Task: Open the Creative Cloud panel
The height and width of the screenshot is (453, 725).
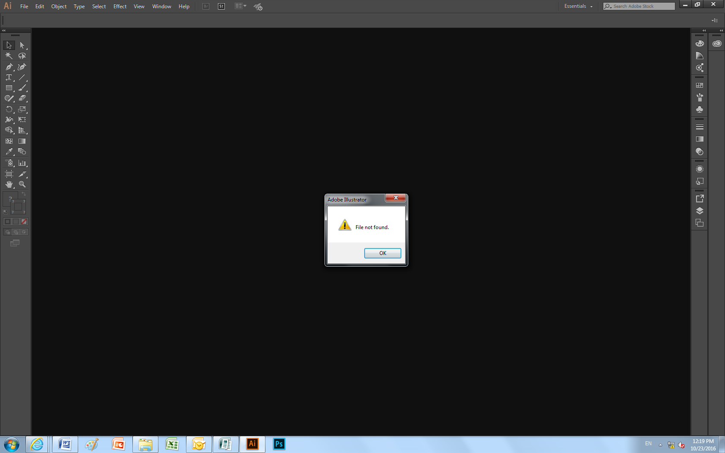Action: point(716,43)
